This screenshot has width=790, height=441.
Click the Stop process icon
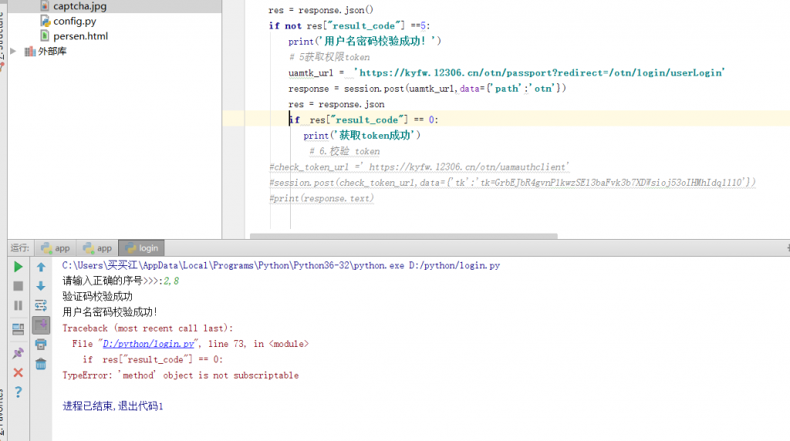18,286
